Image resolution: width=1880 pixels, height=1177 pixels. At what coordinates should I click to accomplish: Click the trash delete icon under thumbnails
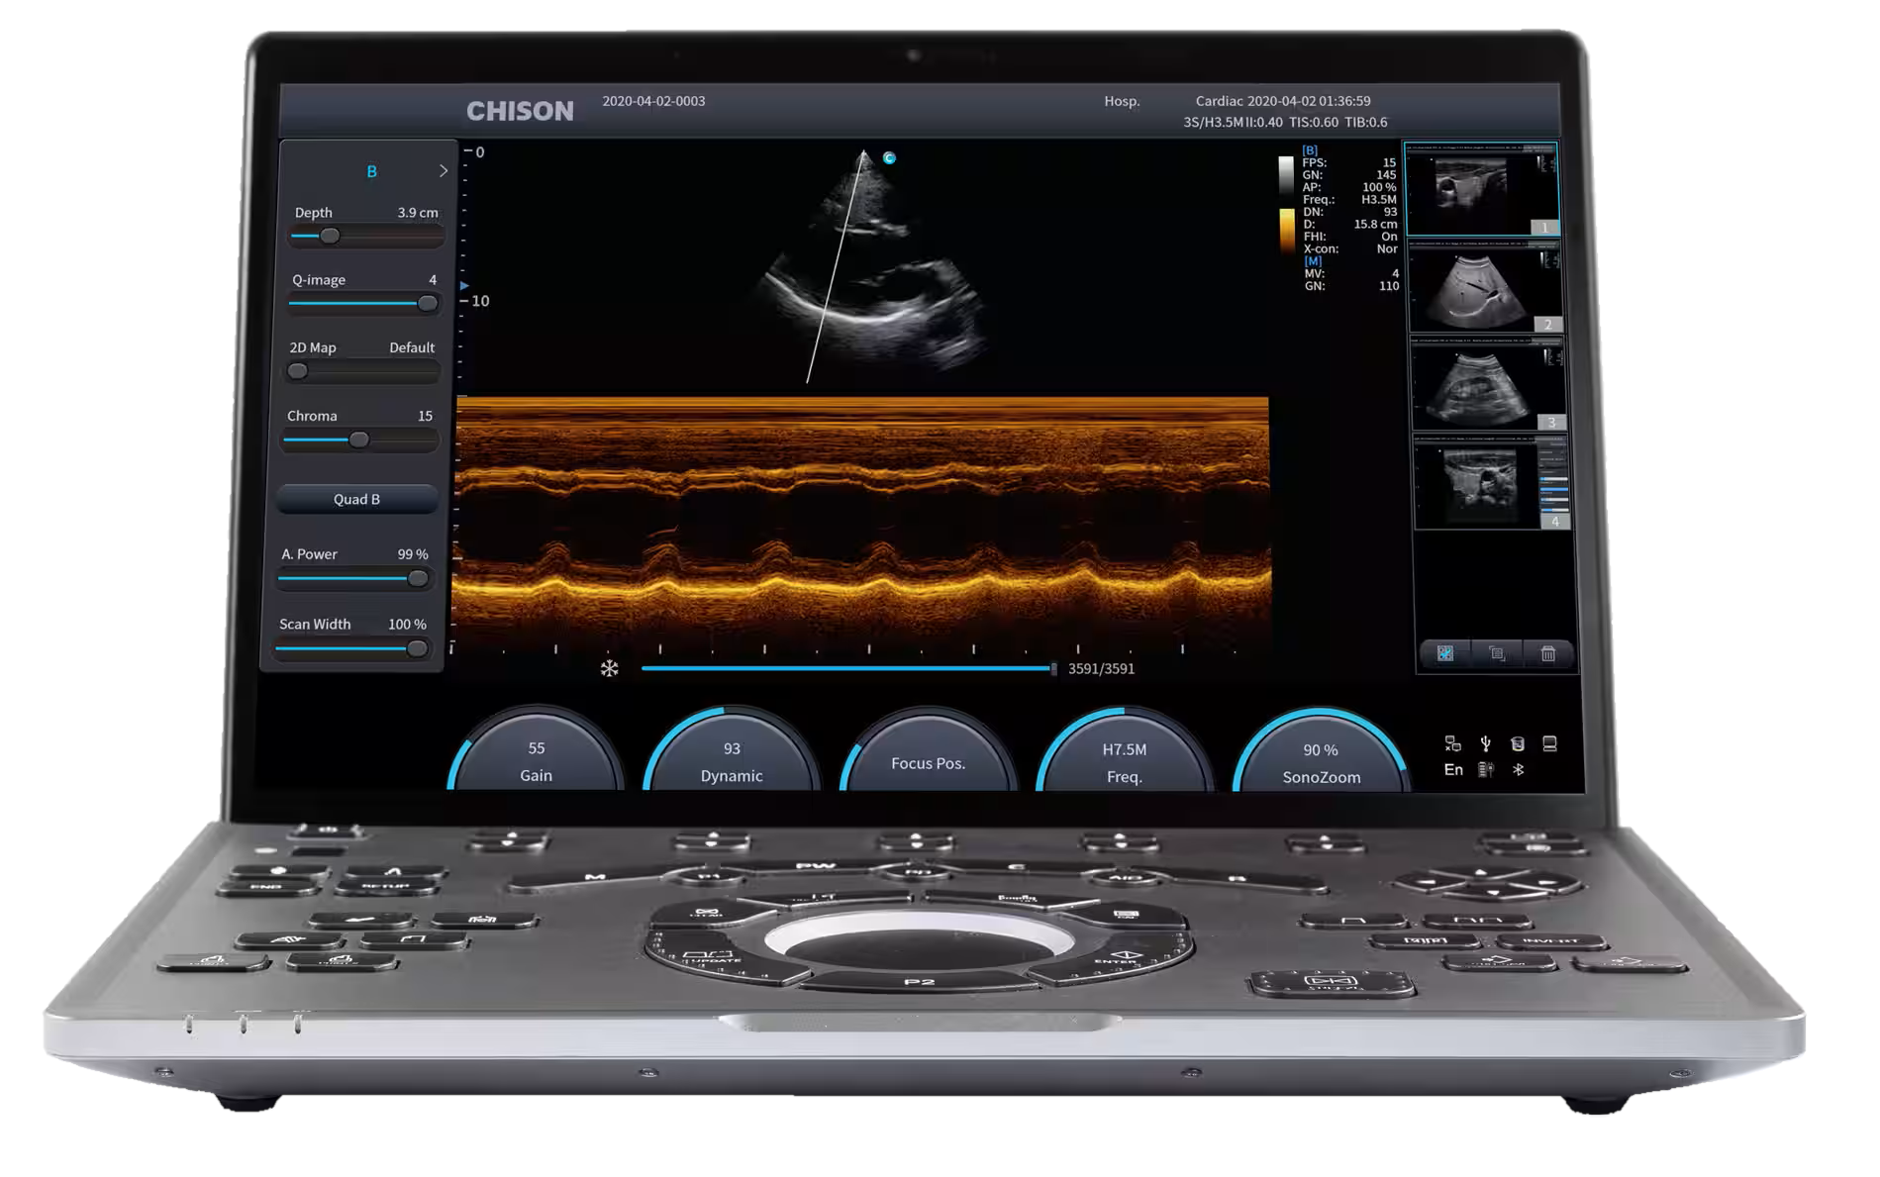[x=1548, y=653]
